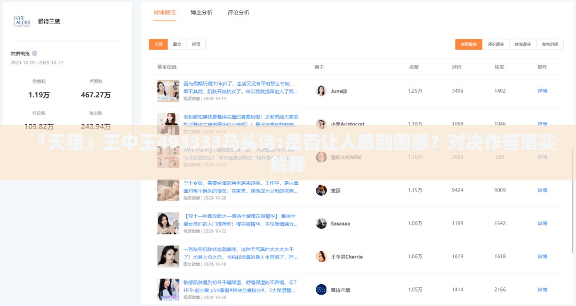
Task: Open post thumbnail dated 2020-10-11
Action: point(168,91)
